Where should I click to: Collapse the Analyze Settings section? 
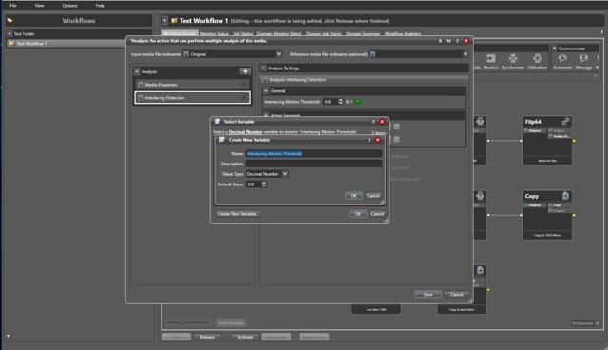point(263,68)
